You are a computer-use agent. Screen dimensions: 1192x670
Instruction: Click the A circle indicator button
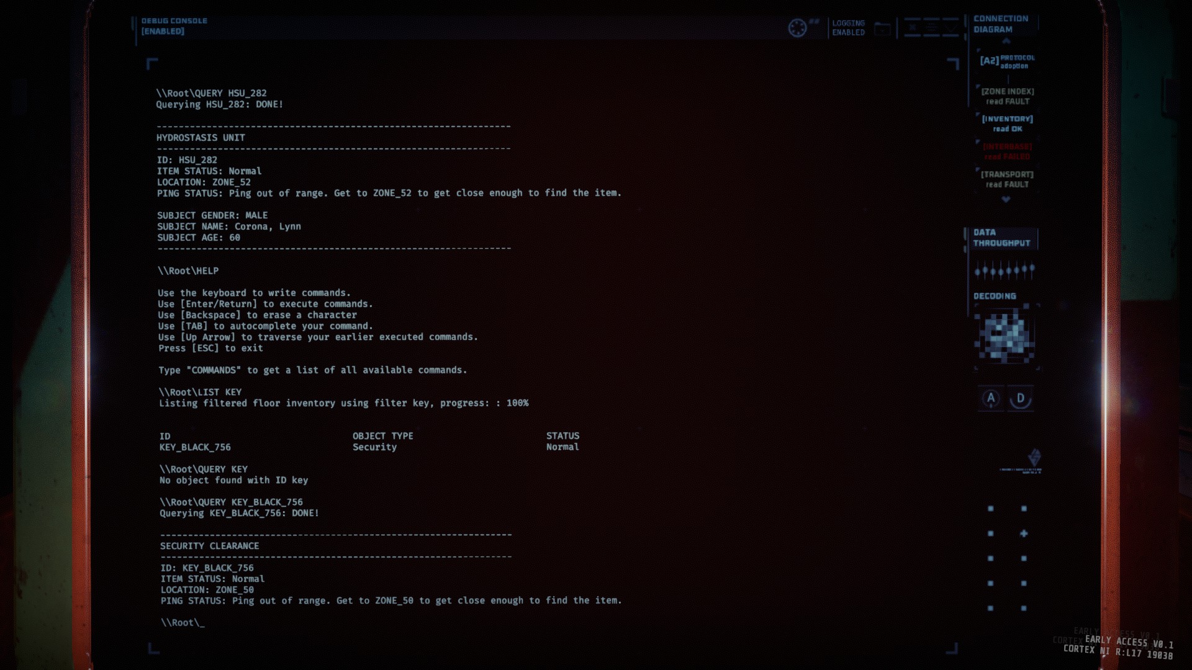pos(991,398)
